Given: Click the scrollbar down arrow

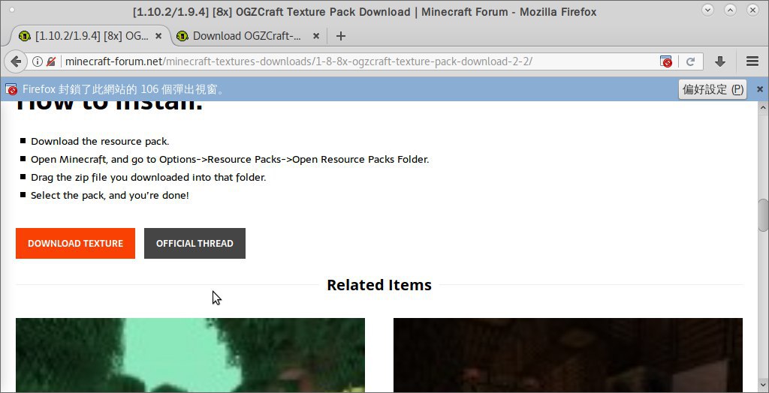Looking at the screenshot, I should (x=763, y=385).
